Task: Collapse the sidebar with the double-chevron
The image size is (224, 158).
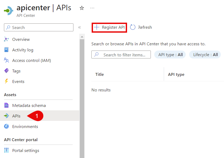Action: coord(80,27)
